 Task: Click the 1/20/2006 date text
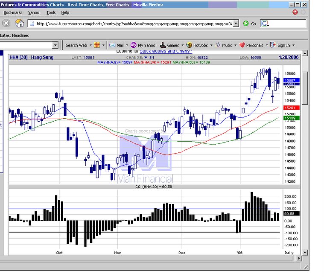(289, 57)
